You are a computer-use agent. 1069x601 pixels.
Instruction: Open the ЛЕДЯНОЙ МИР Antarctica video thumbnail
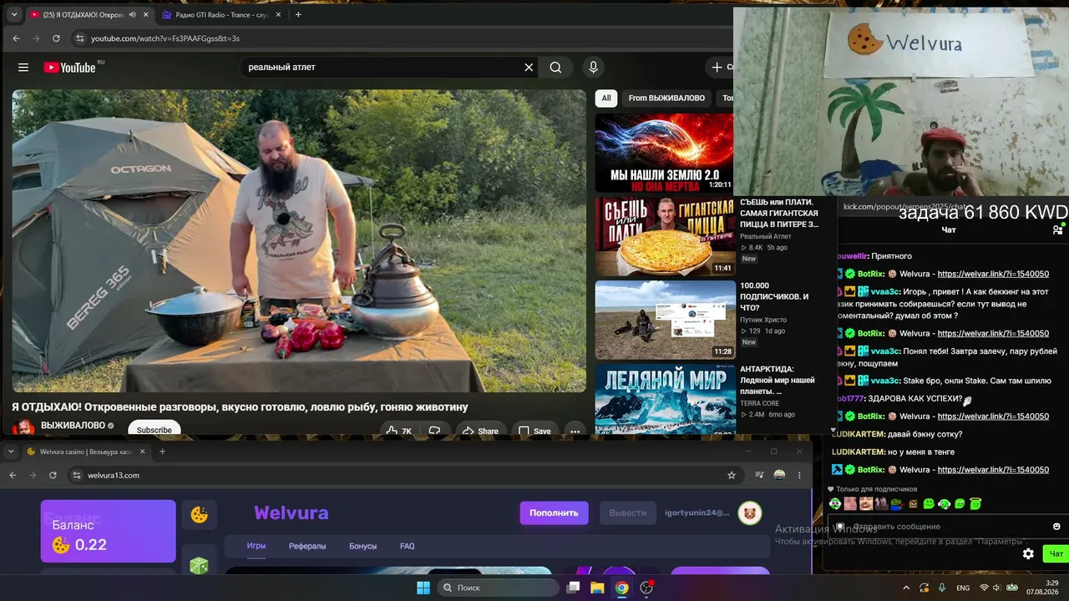coord(665,399)
